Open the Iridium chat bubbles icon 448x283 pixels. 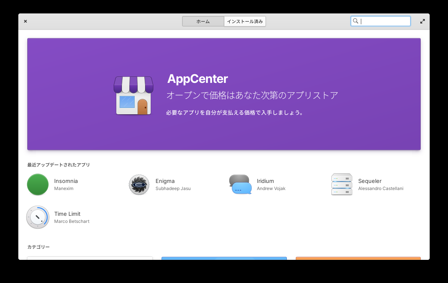click(x=240, y=184)
